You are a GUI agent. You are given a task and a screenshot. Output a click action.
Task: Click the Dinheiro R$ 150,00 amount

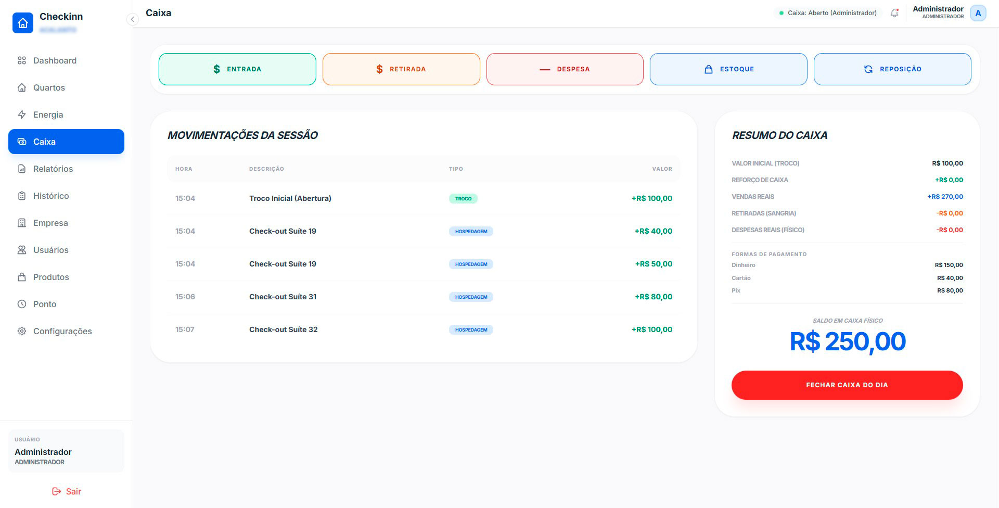[949, 265]
